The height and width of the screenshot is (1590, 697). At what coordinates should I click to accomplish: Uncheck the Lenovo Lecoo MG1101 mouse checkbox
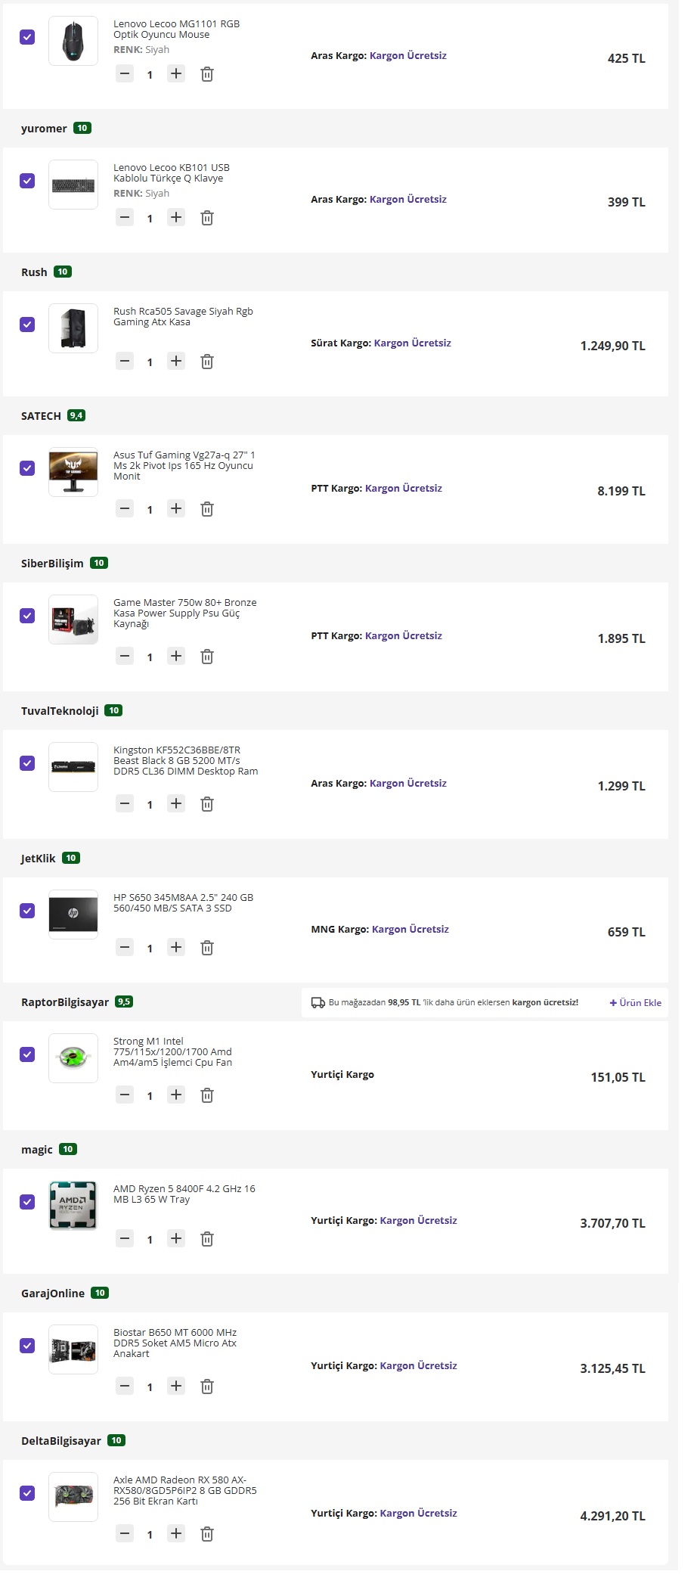(x=27, y=37)
